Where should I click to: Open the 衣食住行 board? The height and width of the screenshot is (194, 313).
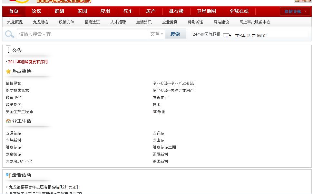tap(160, 98)
